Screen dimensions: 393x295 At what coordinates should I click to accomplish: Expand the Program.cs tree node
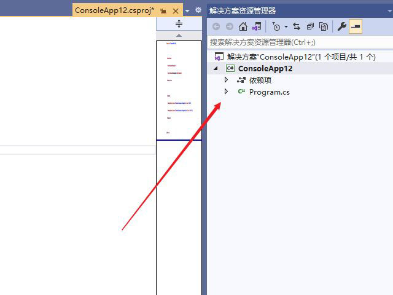(x=226, y=92)
